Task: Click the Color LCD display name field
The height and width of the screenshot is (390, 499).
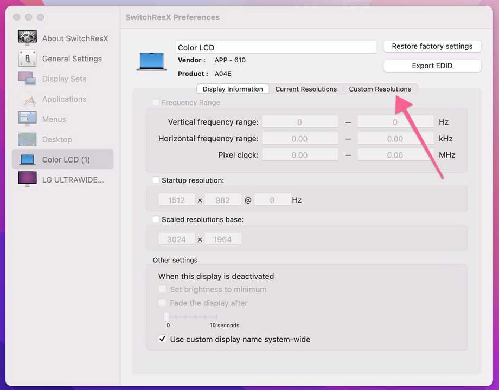Action: [x=276, y=47]
